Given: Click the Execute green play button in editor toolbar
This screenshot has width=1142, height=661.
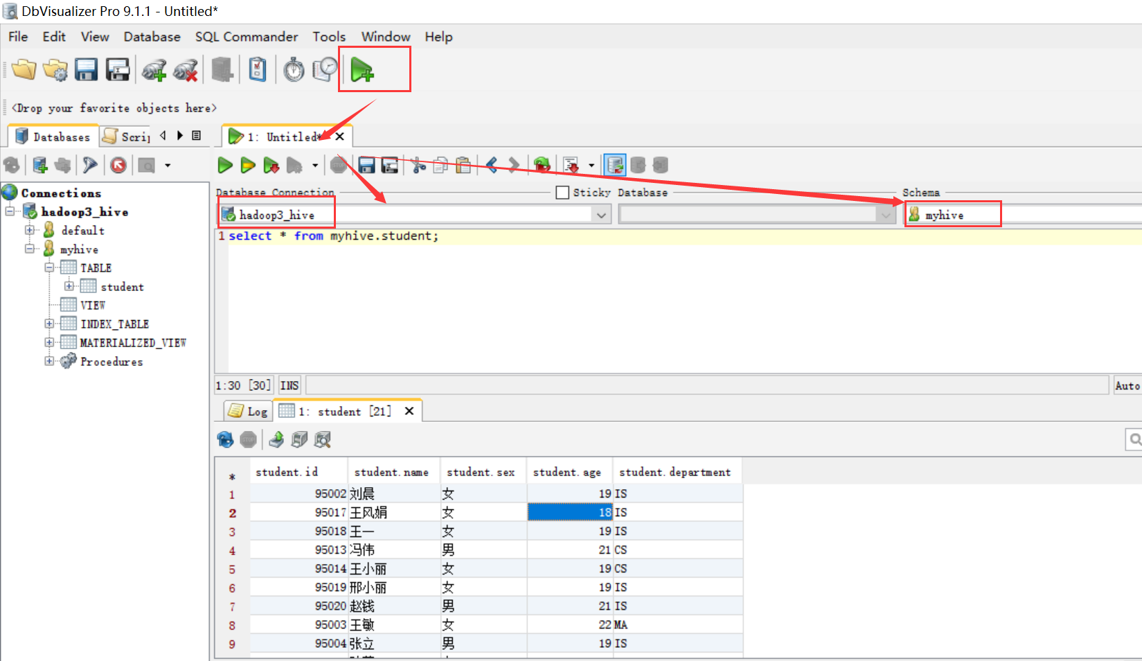Looking at the screenshot, I should [225, 165].
